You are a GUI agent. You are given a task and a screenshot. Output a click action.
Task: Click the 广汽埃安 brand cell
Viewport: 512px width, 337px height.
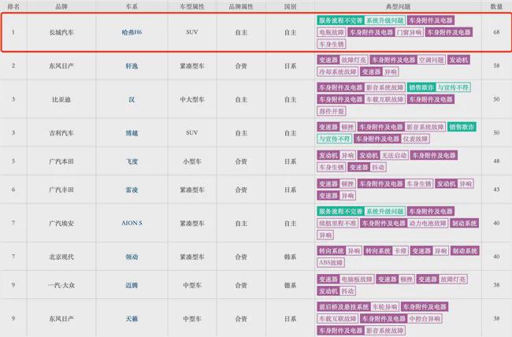61,223
